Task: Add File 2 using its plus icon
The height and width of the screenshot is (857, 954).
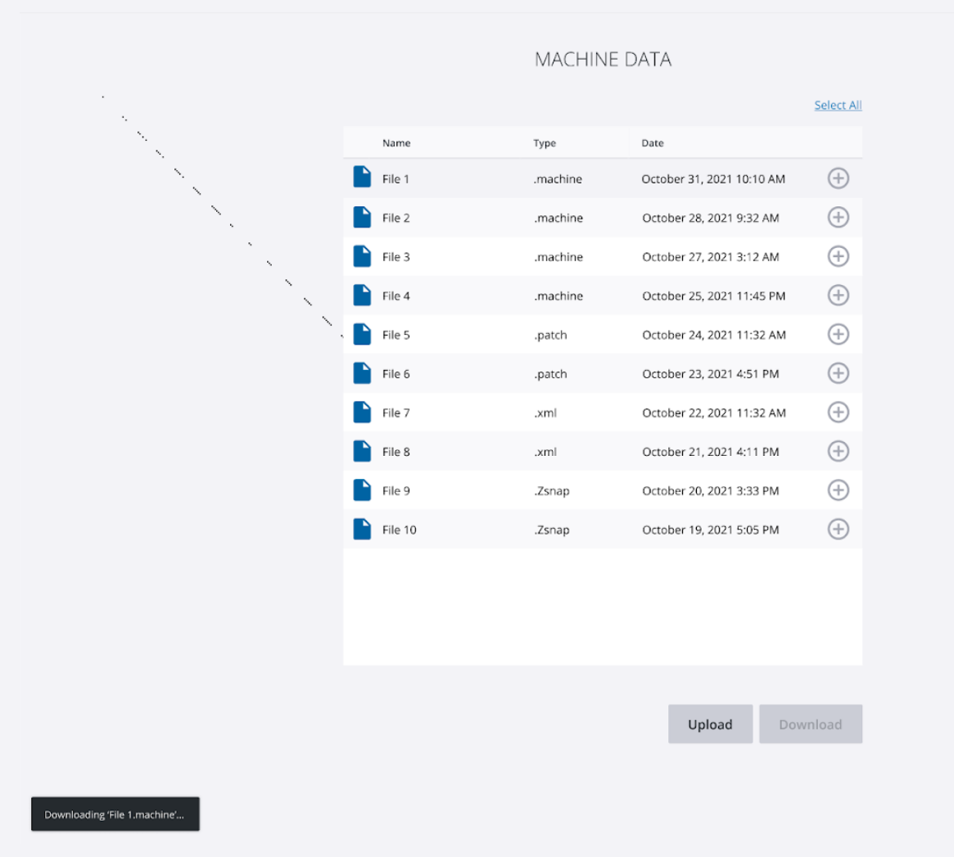Action: click(838, 217)
